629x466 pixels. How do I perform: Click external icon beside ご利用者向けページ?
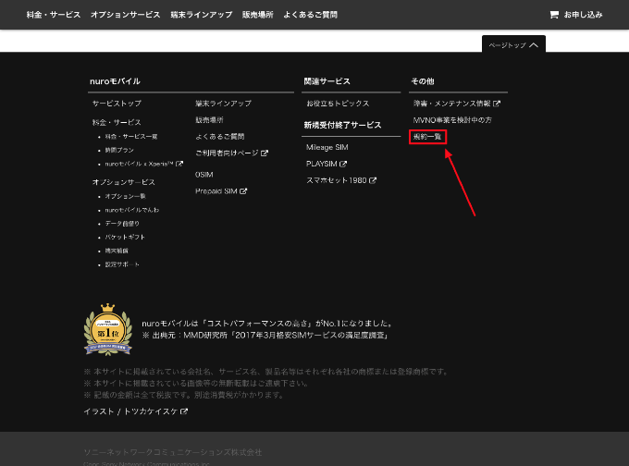point(265,153)
